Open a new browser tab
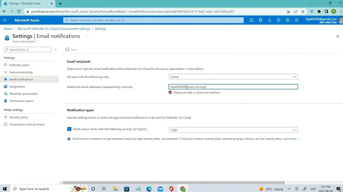The height and width of the screenshot is (192, 343). tap(60, 3)
